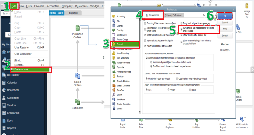Click Reminders preferences icon in list

(x=114, y=76)
